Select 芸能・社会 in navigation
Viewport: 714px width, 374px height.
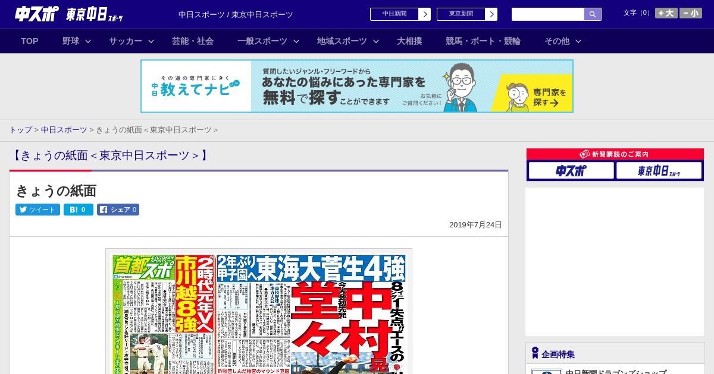pyautogui.click(x=193, y=41)
